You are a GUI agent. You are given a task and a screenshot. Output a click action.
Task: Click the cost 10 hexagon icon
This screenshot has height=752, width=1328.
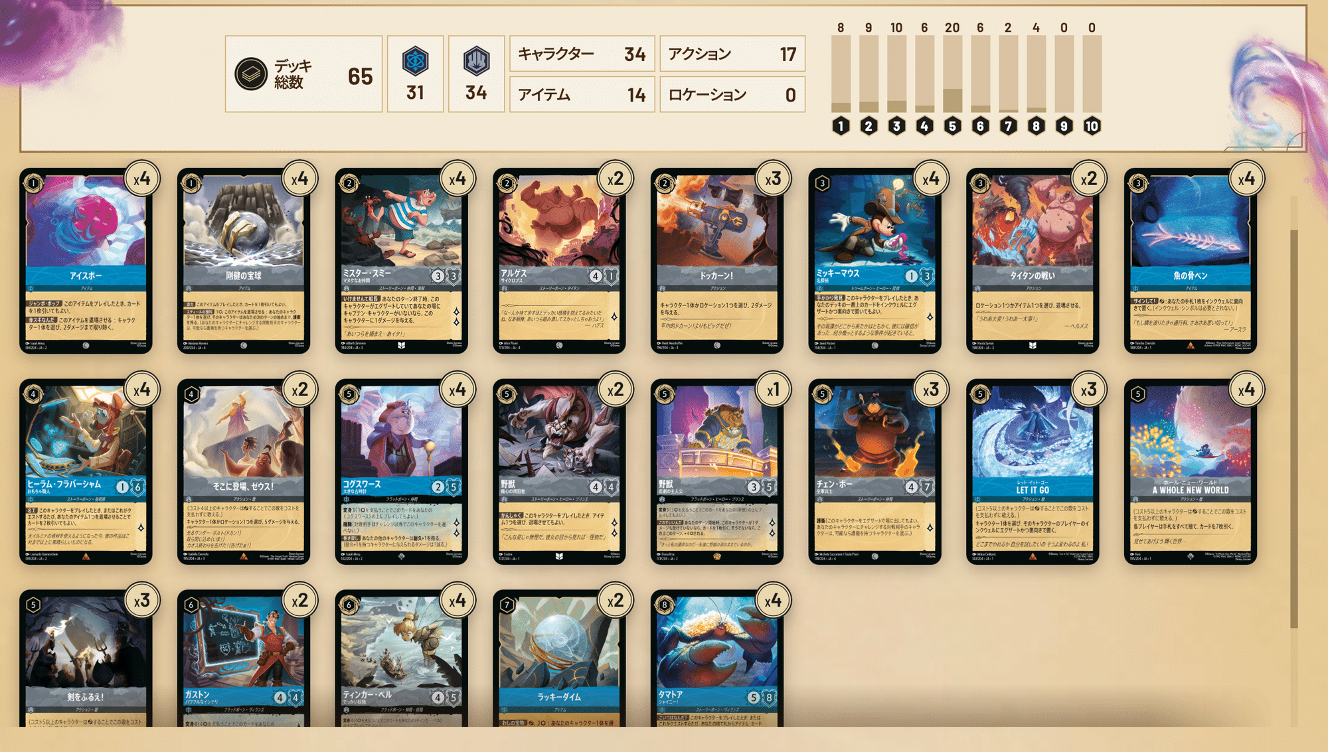pyautogui.click(x=1092, y=126)
